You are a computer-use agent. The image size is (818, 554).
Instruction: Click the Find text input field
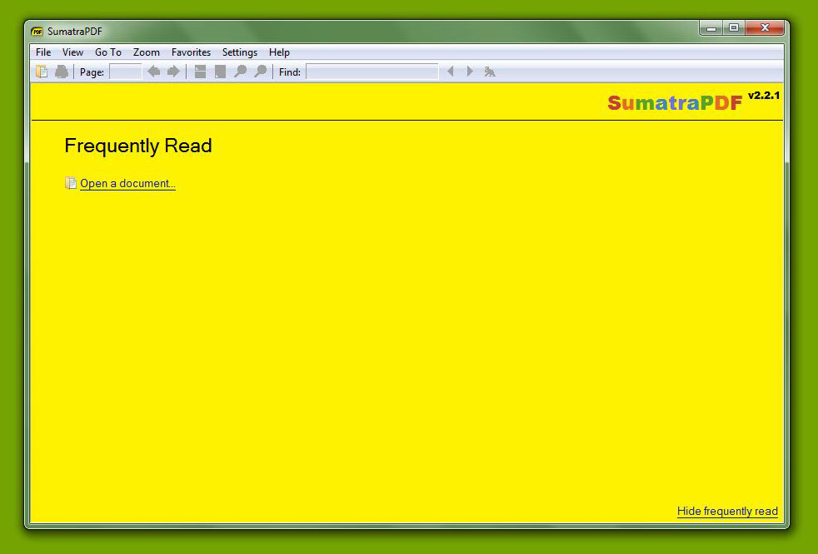point(372,72)
